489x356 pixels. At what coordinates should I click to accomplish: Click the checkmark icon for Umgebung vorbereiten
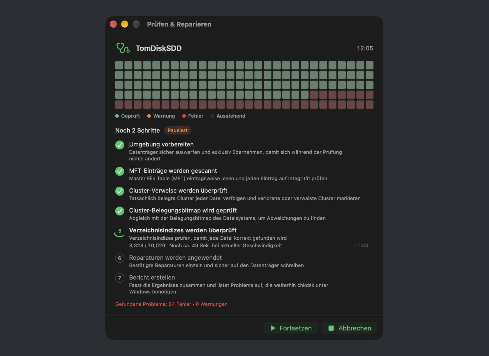click(120, 145)
